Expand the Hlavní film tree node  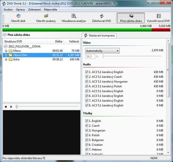pyautogui.click(x=6, y=55)
